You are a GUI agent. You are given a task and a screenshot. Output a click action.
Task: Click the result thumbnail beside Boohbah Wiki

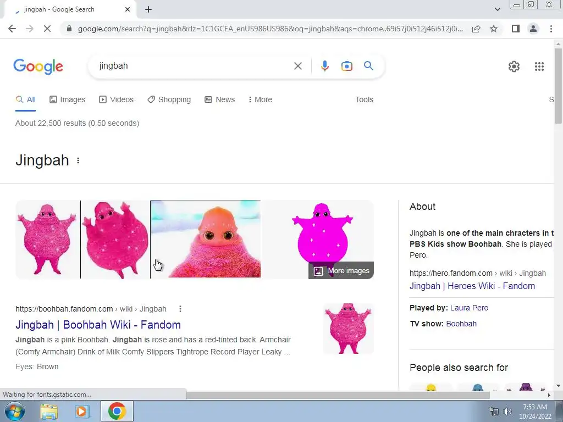348,329
